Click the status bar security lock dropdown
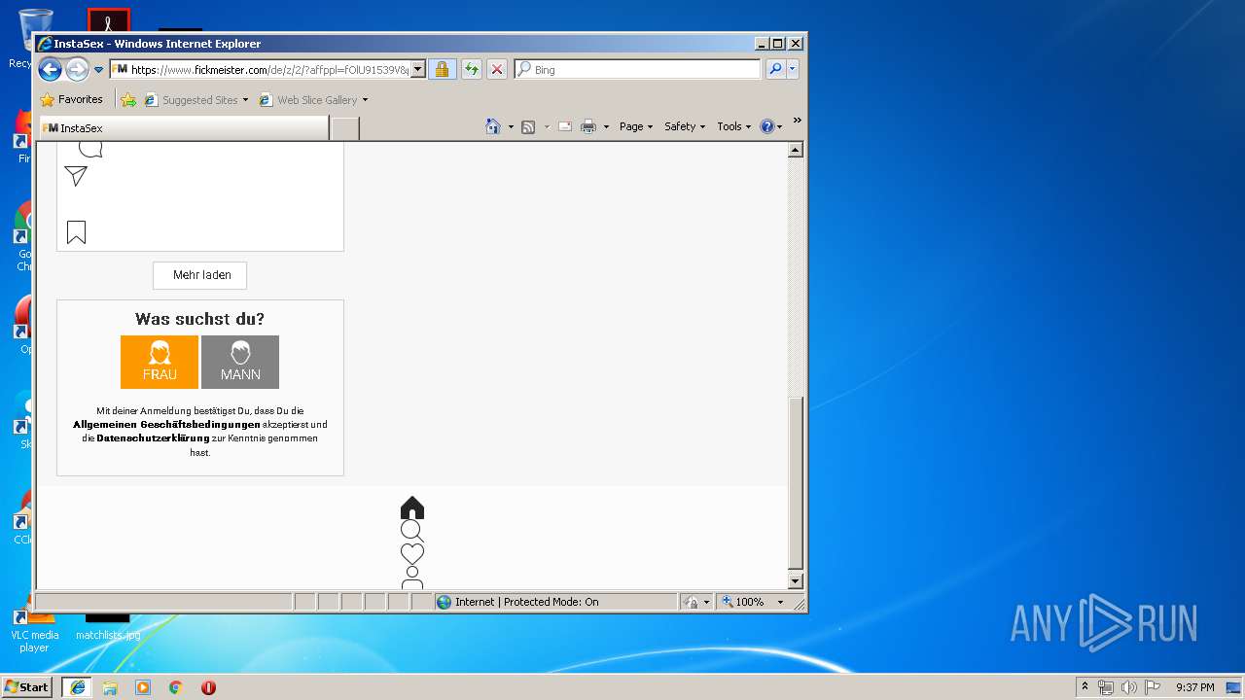 696,602
